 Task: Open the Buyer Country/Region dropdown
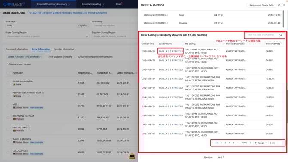(47, 37)
